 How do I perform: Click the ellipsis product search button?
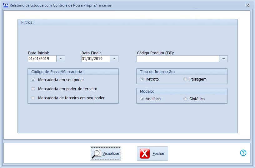point(223,59)
